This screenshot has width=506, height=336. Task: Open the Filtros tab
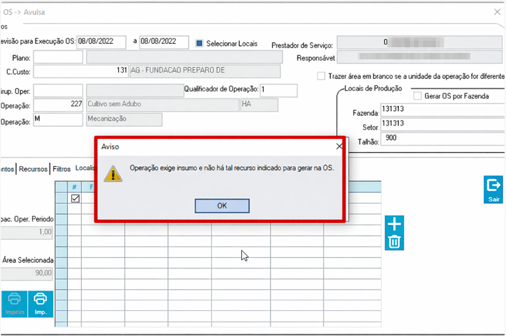61,169
